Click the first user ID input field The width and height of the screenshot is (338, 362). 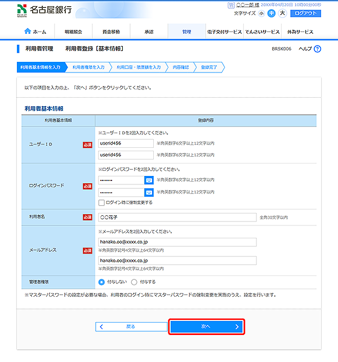pyautogui.click(x=126, y=143)
